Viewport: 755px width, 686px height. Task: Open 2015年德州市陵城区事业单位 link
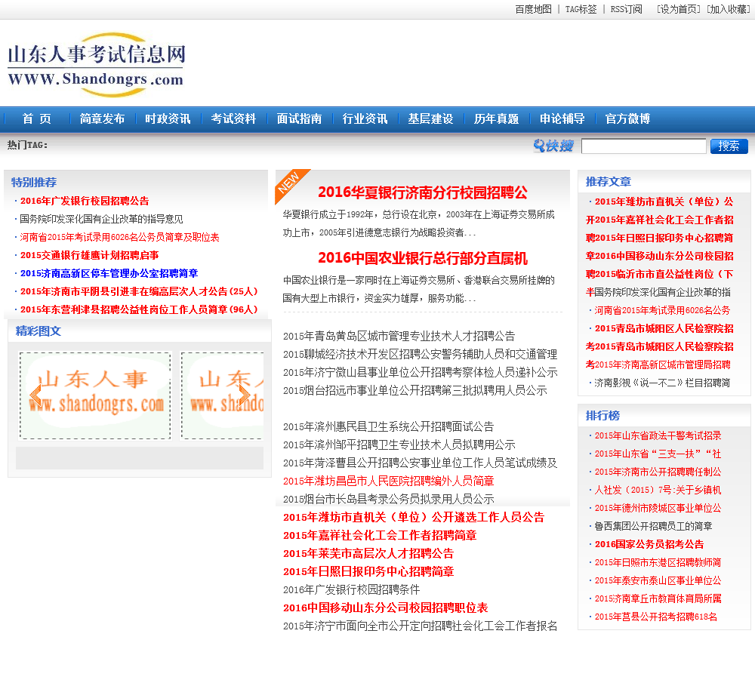[658, 508]
